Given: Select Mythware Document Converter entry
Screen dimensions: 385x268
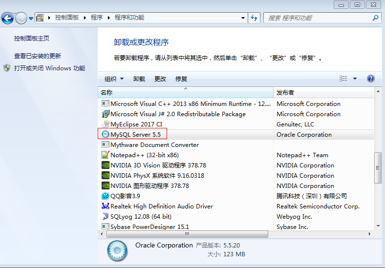Looking at the screenshot, I should tap(154, 145).
